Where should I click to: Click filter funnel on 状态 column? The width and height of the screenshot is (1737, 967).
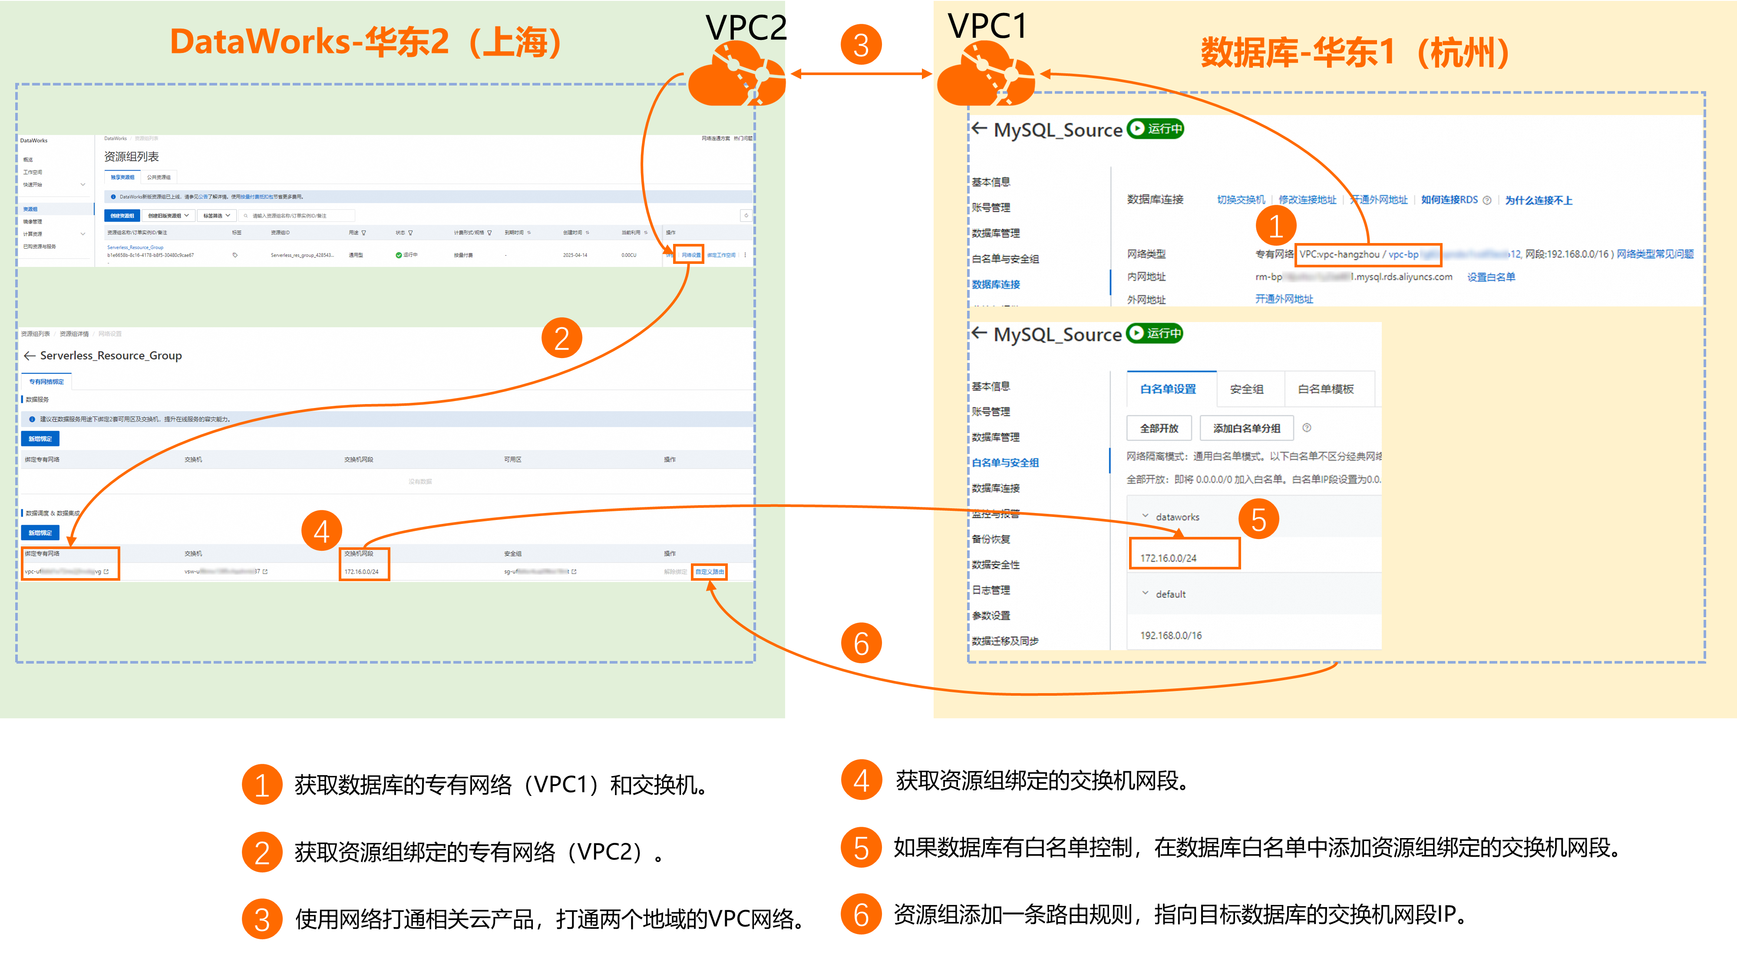410,233
